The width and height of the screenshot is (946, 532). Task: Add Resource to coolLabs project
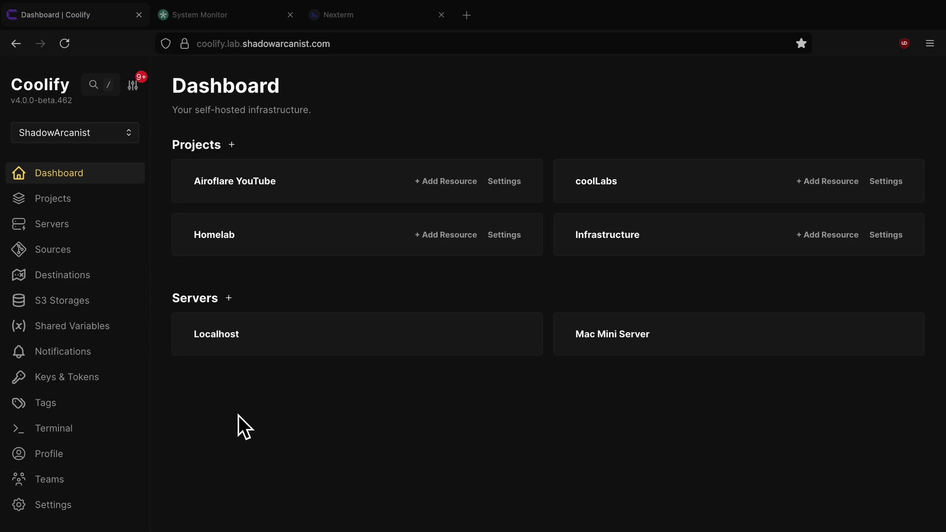coord(827,181)
